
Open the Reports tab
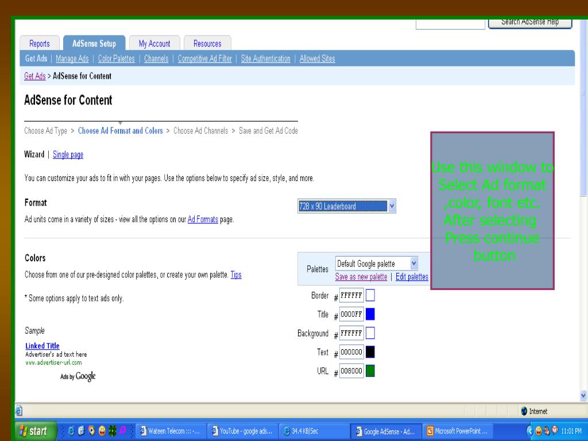coord(40,44)
